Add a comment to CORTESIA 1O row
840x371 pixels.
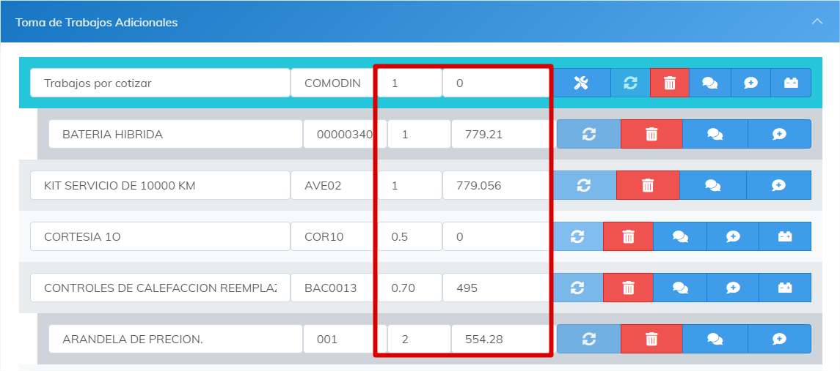(x=732, y=237)
